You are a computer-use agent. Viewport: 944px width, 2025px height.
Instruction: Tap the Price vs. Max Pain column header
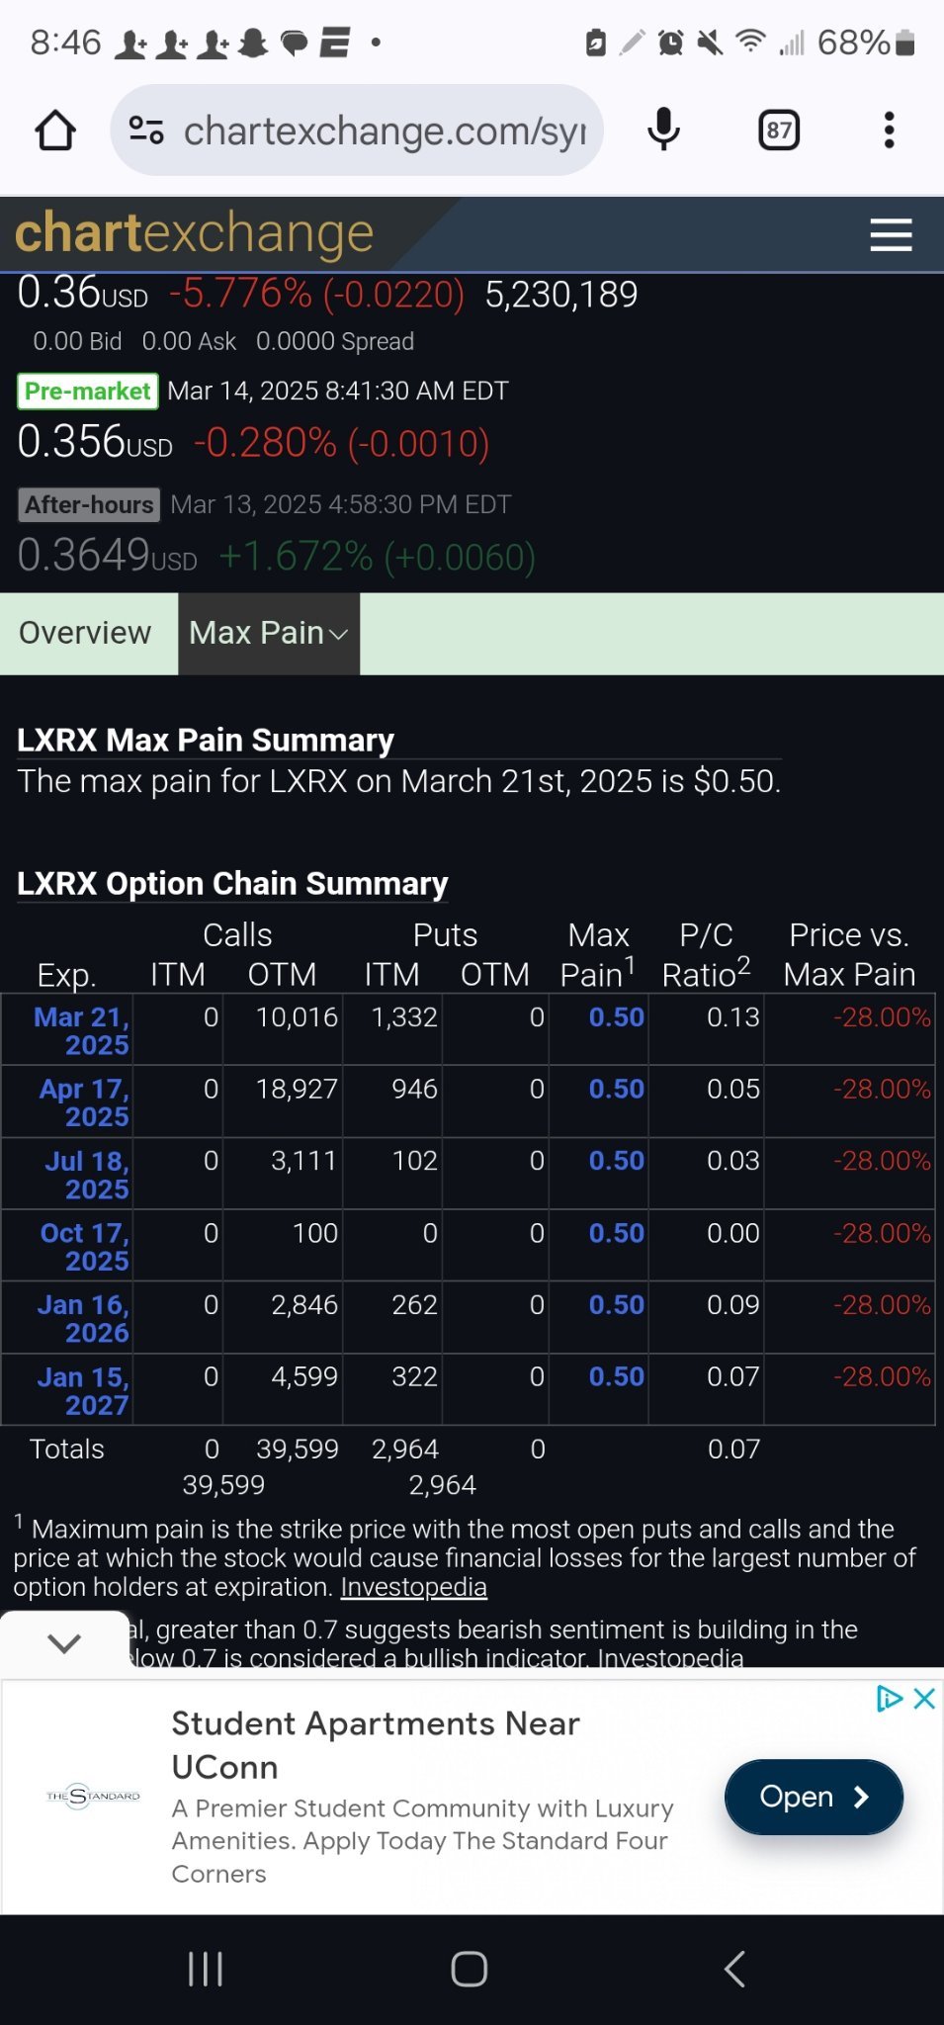[849, 954]
